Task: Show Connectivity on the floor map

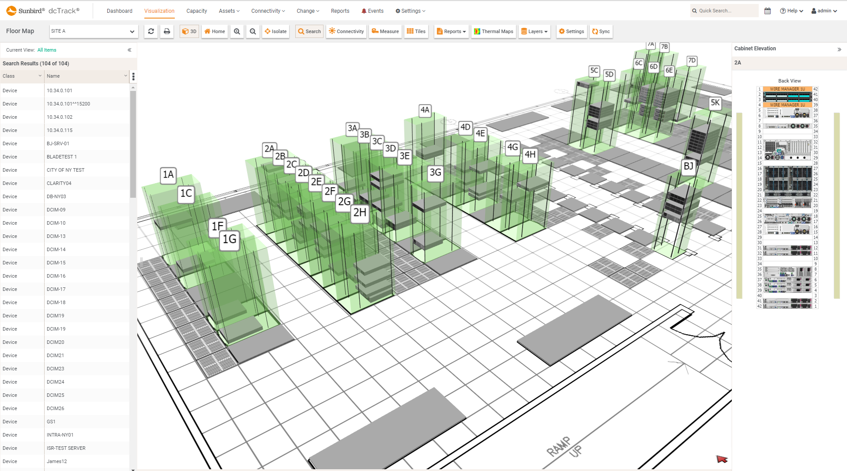Action: [x=346, y=31]
